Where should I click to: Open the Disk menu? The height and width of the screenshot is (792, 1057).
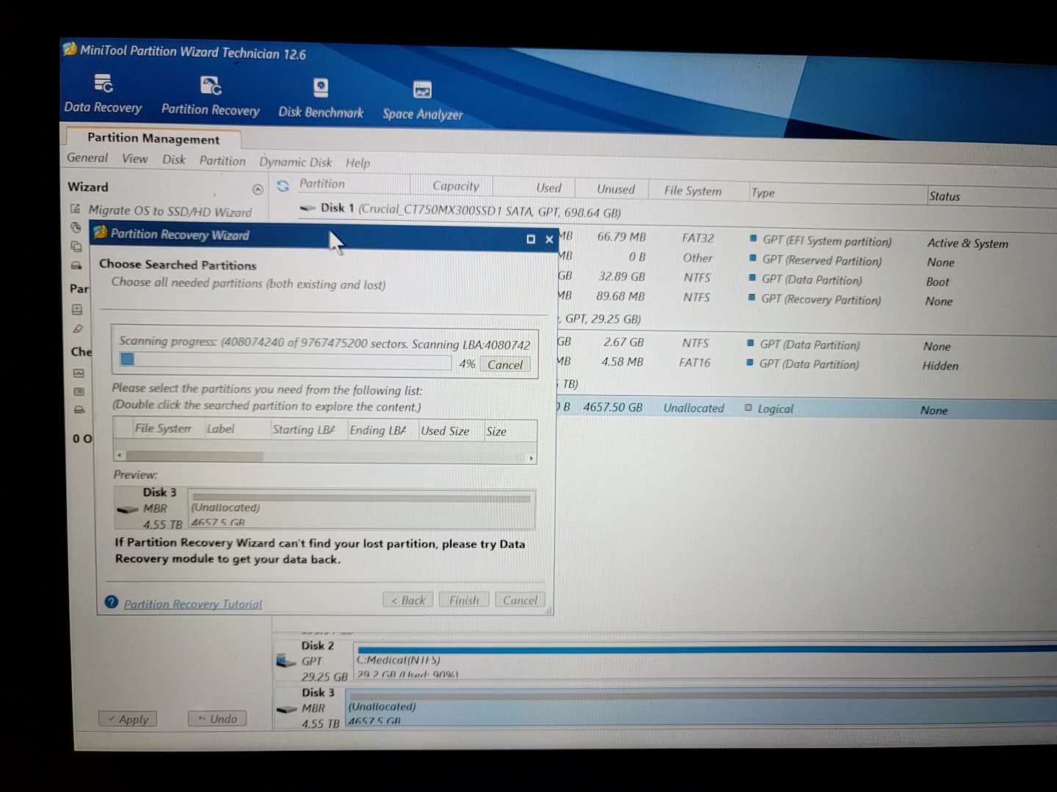[174, 160]
